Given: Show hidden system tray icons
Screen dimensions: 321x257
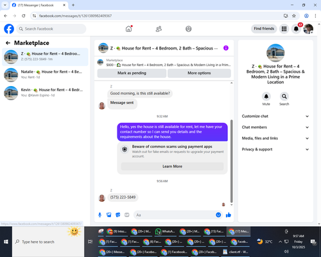Looking at the screenshot, I should coord(280,242).
